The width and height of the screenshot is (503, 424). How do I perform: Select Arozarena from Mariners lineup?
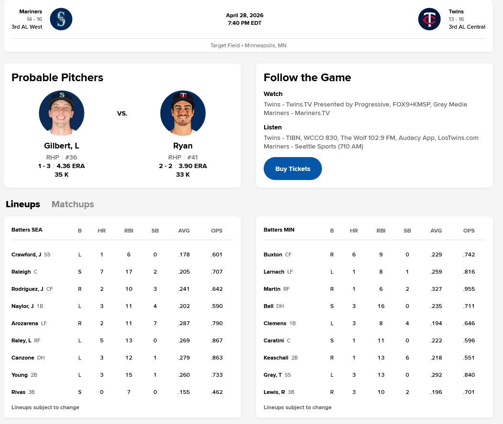click(x=24, y=323)
